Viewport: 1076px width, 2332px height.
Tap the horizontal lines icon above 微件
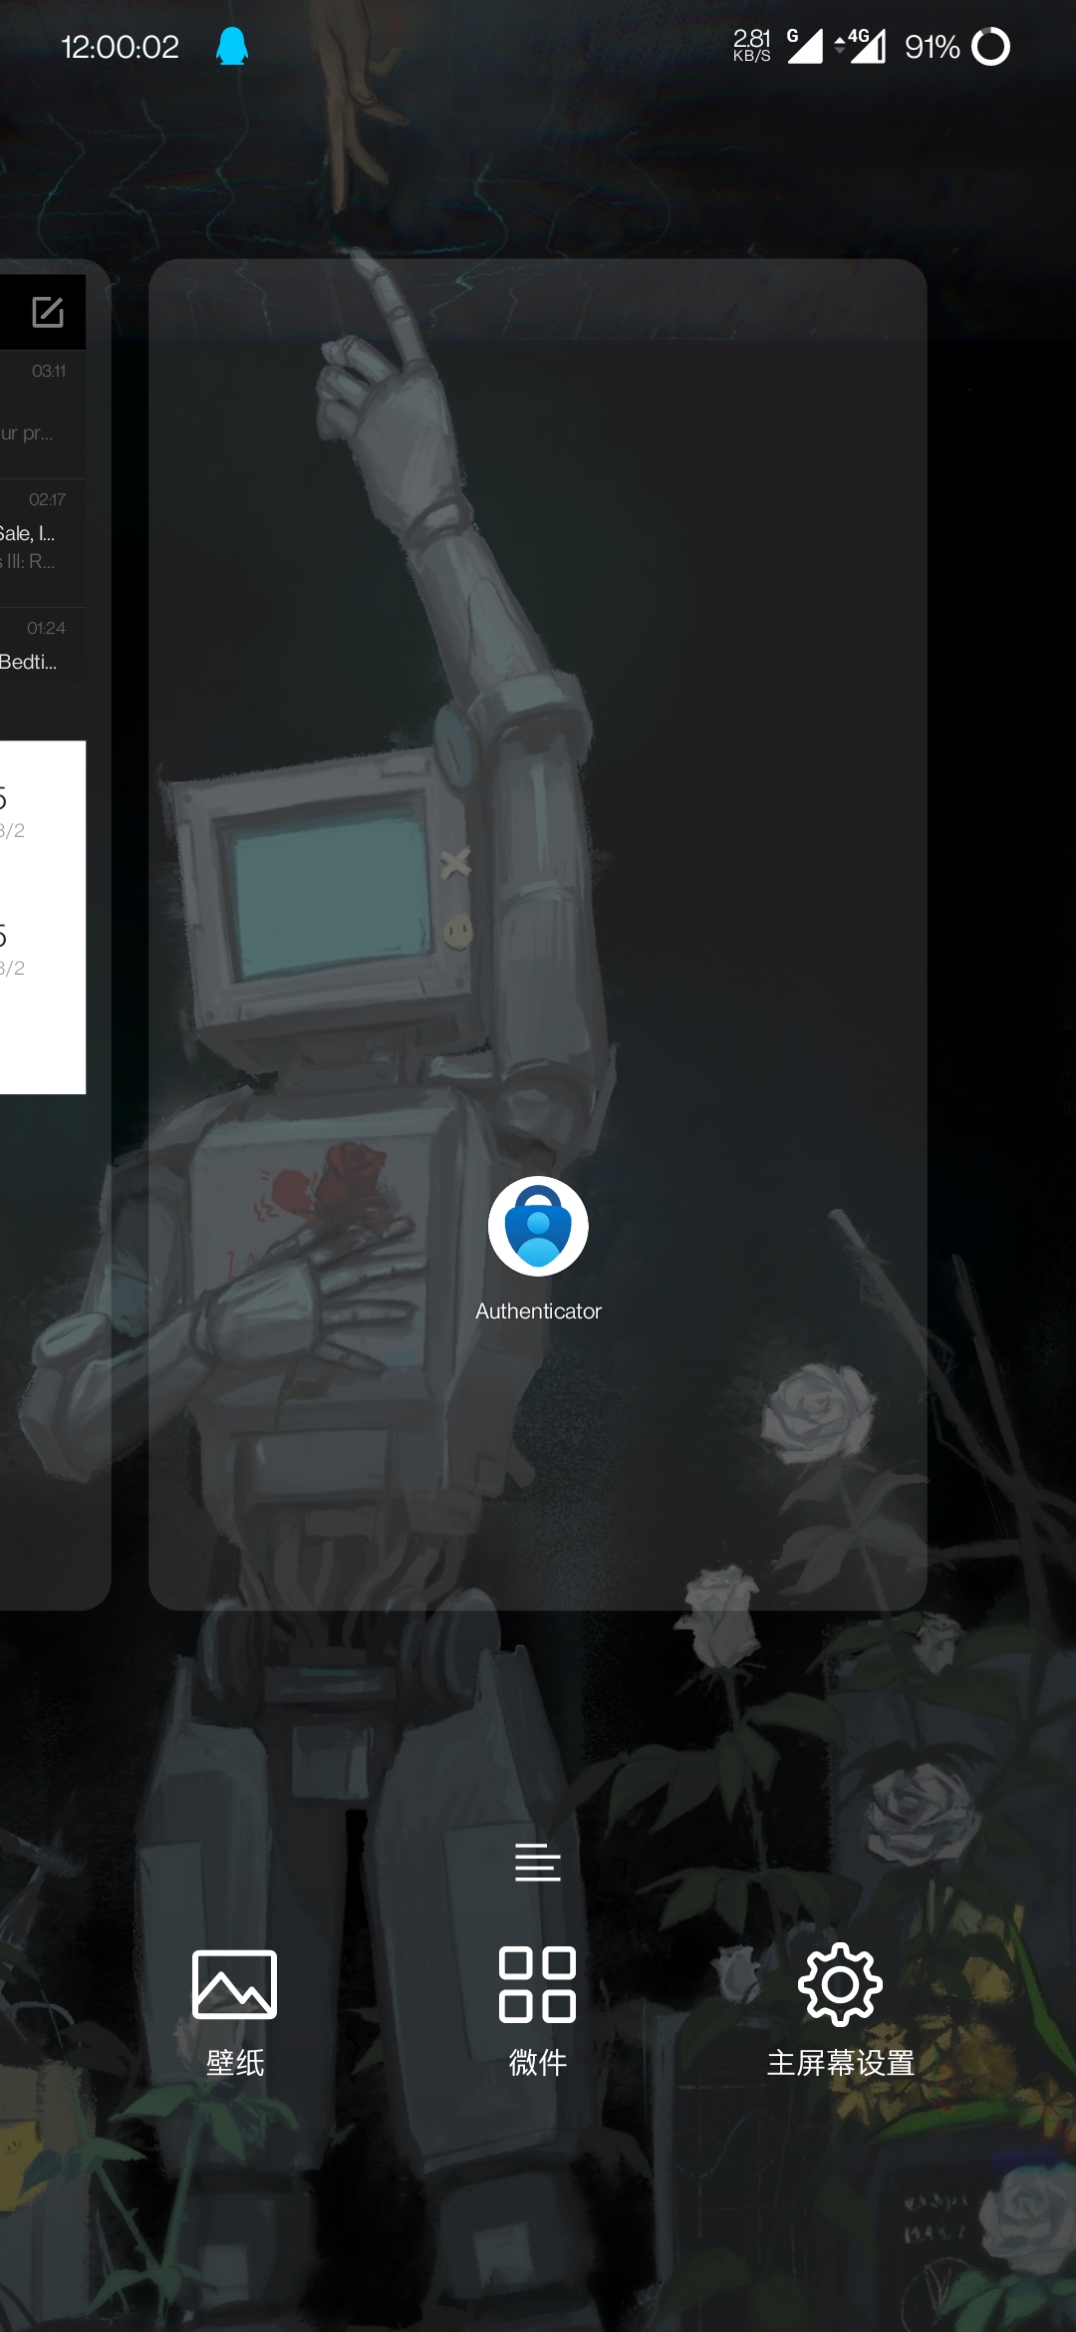point(537,1862)
